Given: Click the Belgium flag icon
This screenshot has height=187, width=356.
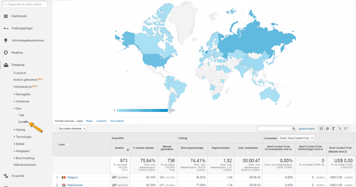Looking at the screenshot, I should point(64,178).
